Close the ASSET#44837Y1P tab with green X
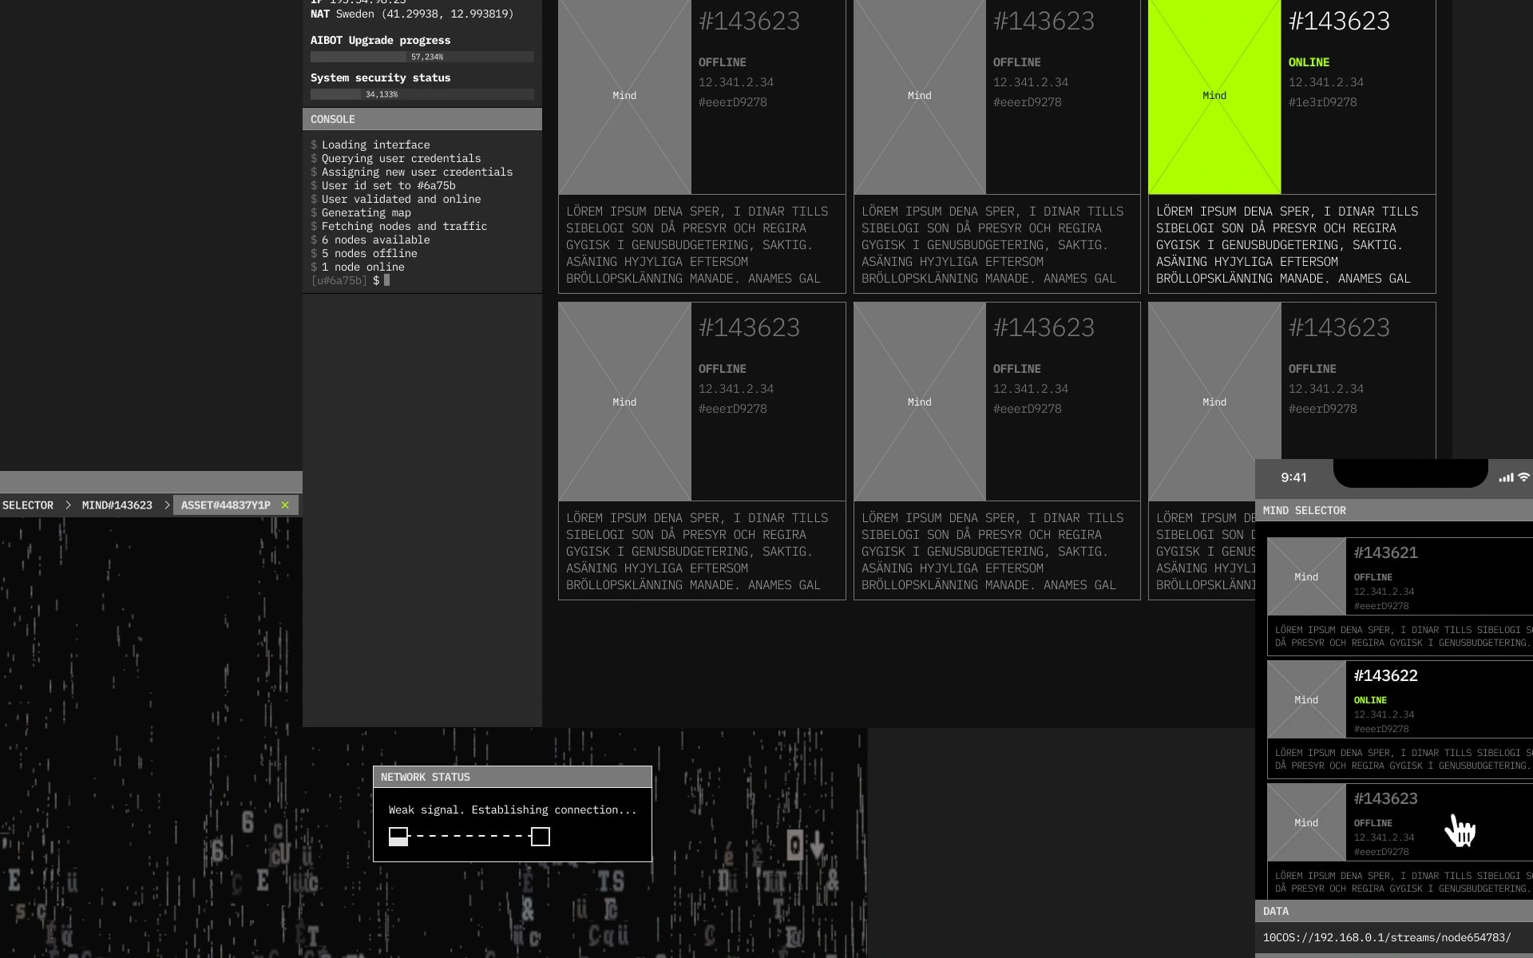Viewport: 1533px width, 958px height. (x=285, y=505)
